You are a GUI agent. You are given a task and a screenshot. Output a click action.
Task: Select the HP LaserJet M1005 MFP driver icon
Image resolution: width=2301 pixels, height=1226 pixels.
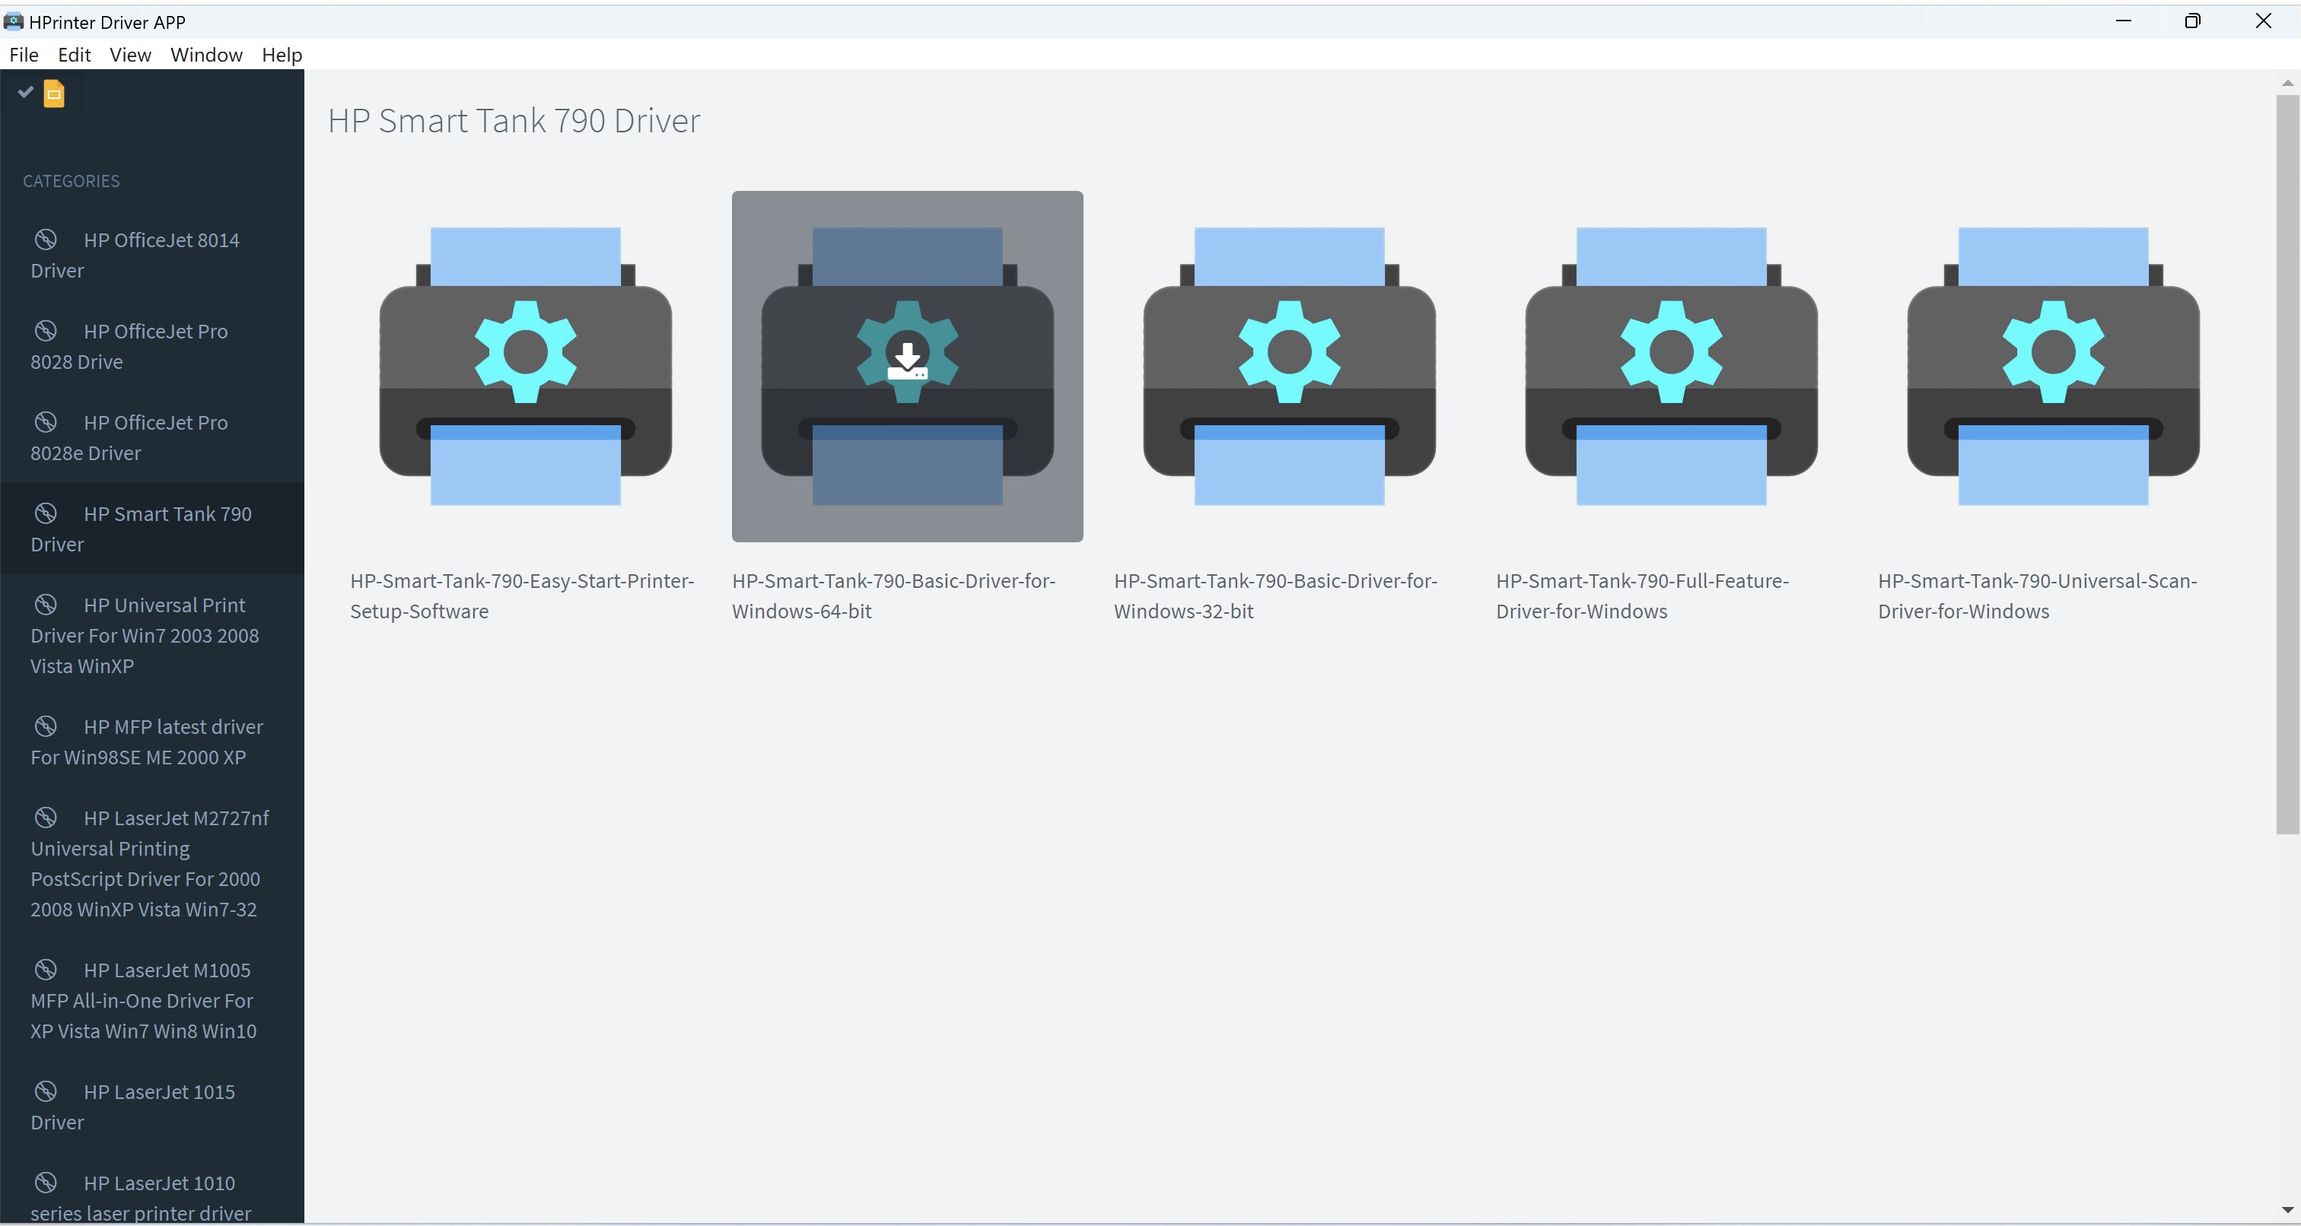46,970
